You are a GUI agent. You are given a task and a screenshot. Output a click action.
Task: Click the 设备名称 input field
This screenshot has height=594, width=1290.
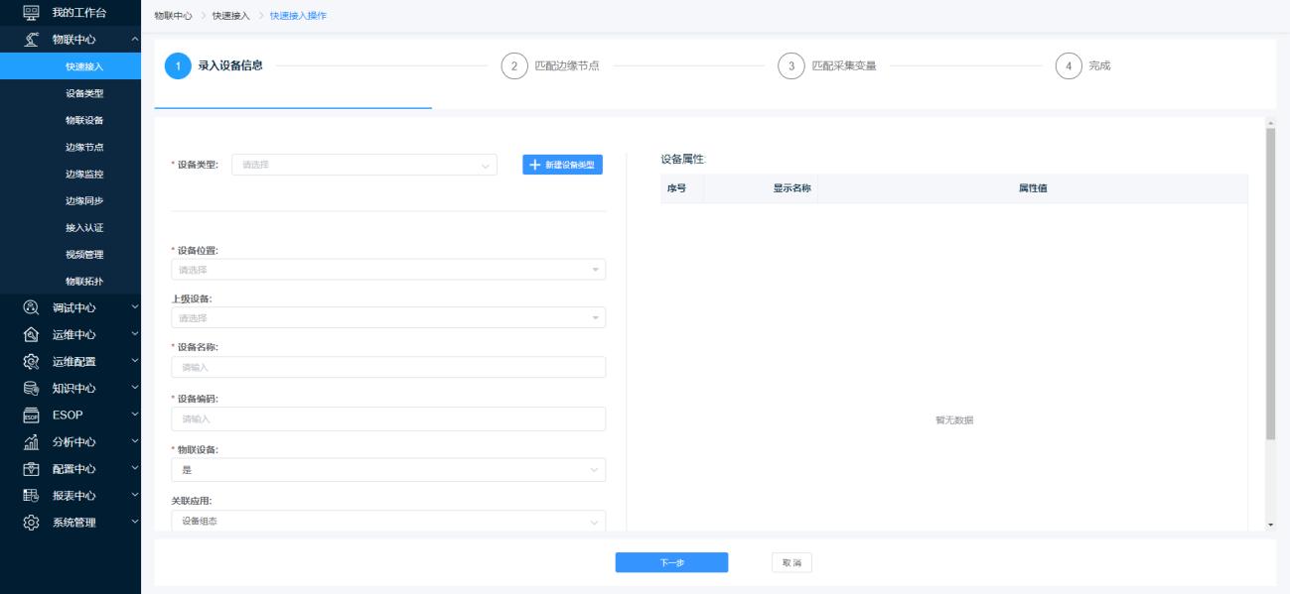click(x=387, y=367)
